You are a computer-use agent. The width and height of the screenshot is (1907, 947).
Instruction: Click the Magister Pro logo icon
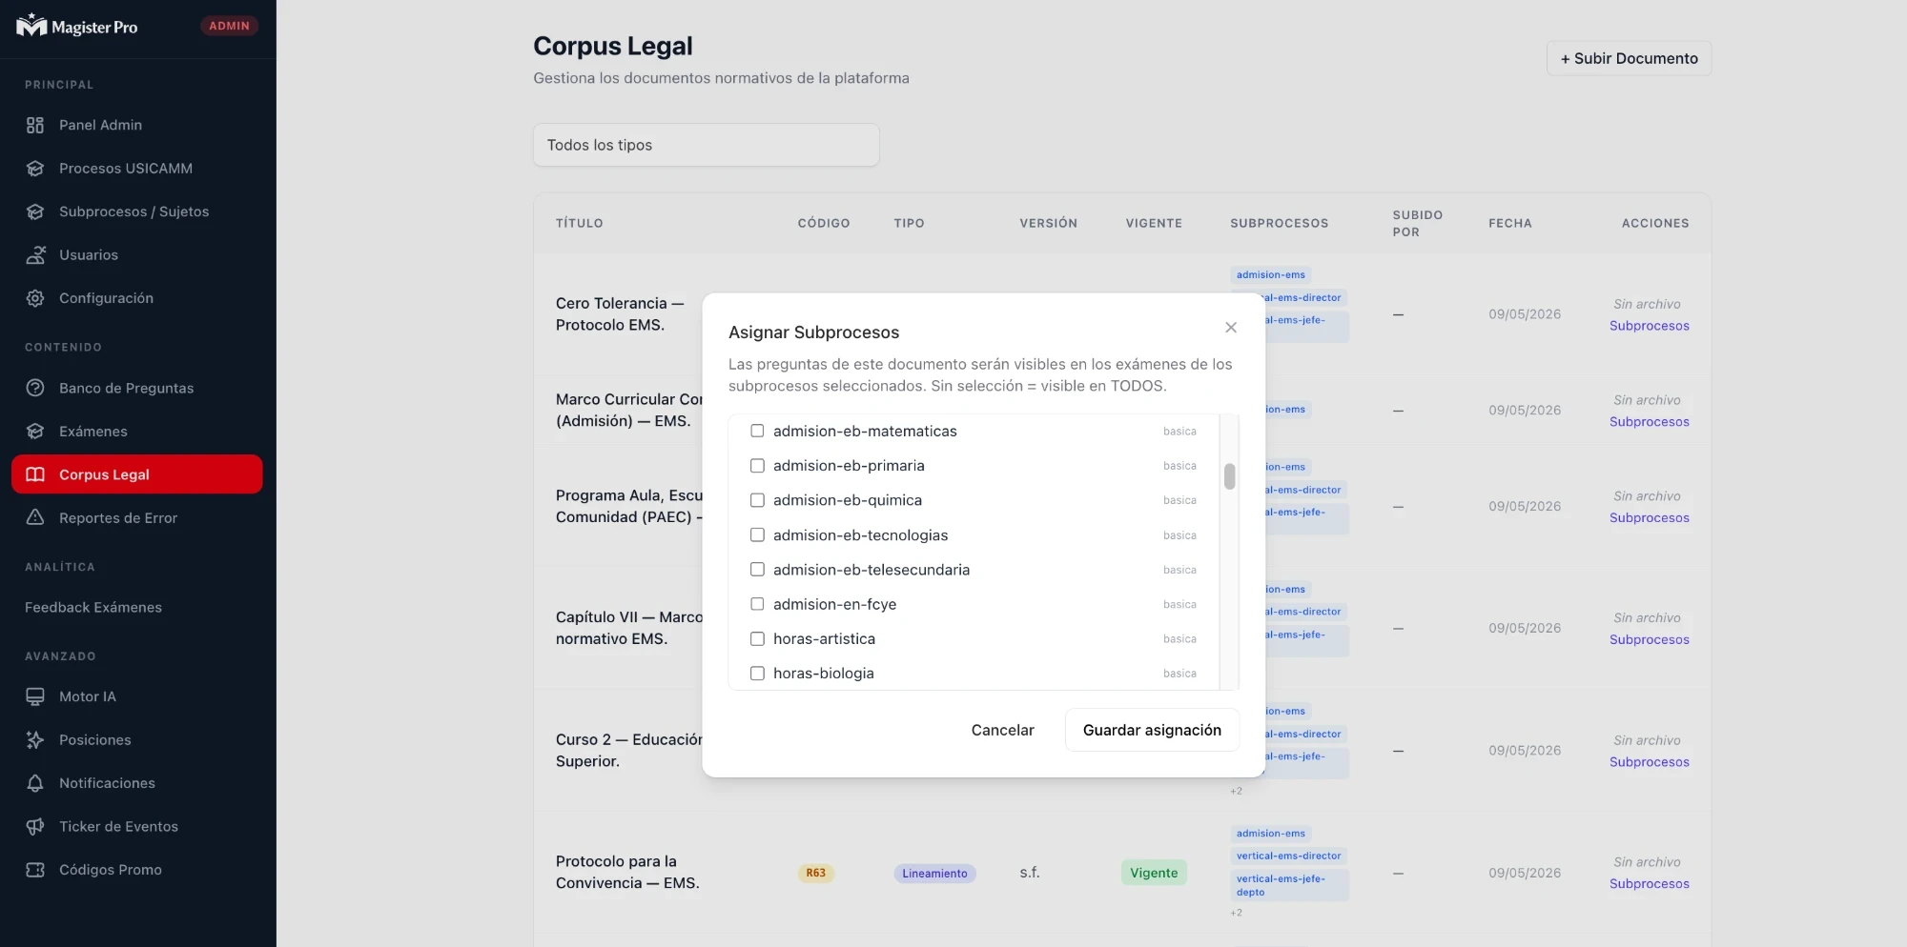pyautogui.click(x=31, y=26)
